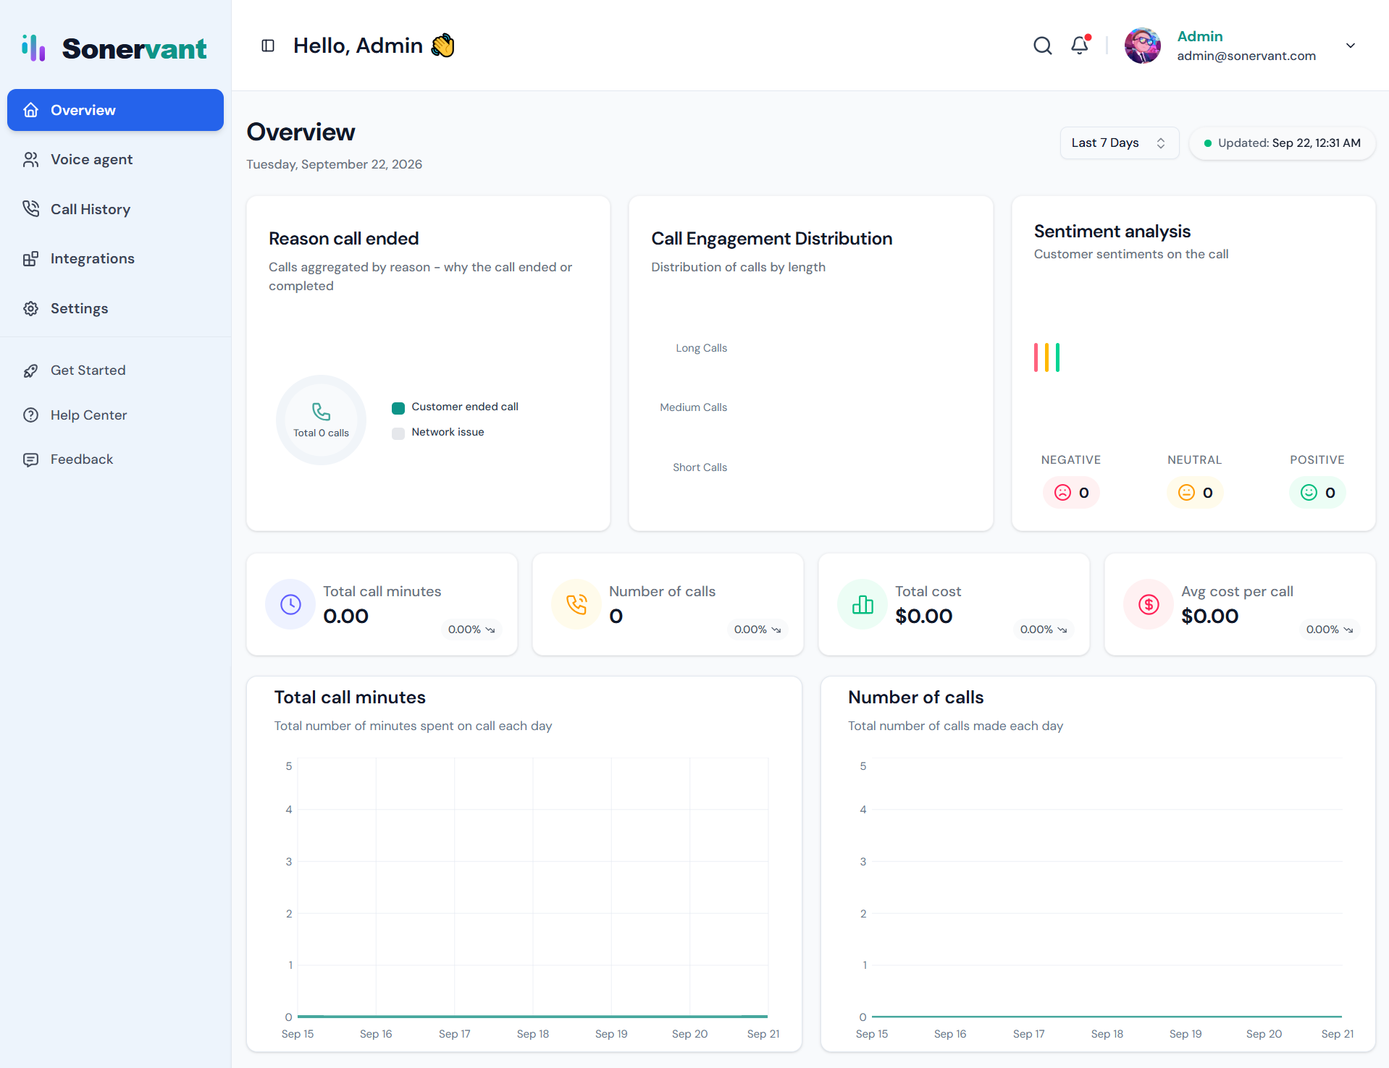This screenshot has width=1389, height=1068.
Task: Click the Medium Calls label
Action: coord(693,407)
